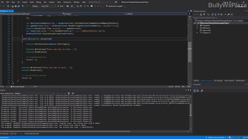Open the Show output from Debug dropdown

point(34,93)
